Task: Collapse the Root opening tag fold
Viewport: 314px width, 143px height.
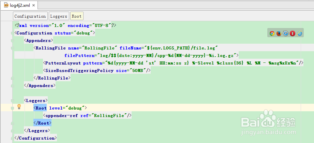Action: [12, 108]
